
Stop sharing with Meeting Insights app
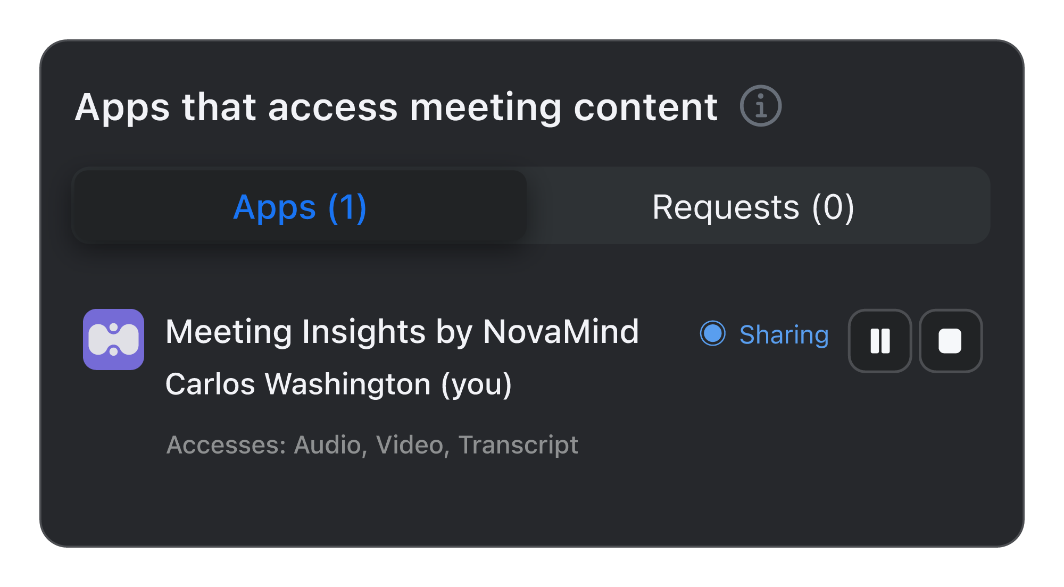[x=950, y=341]
